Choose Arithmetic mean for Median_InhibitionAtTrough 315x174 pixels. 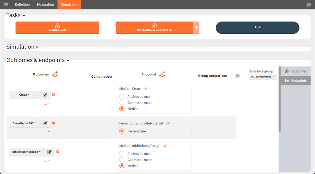click(122, 153)
